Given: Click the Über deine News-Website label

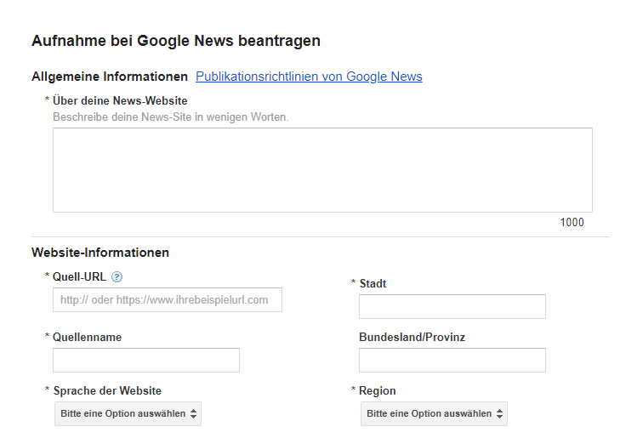Looking at the screenshot, I should (x=120, y=101).
